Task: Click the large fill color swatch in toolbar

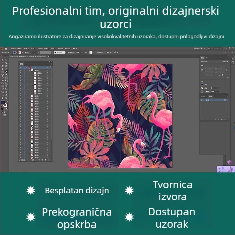Action: click(x=3, y=103)
